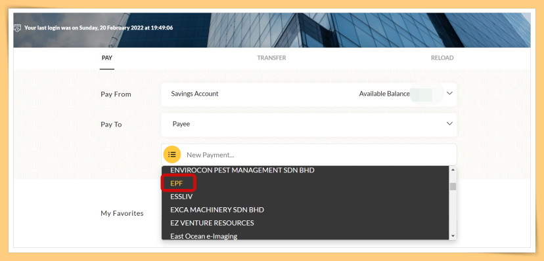Image resolution: width=544 pixels, height=261 pixels.
Task: Switch to the PAY tab
Action: coord(107,58)
